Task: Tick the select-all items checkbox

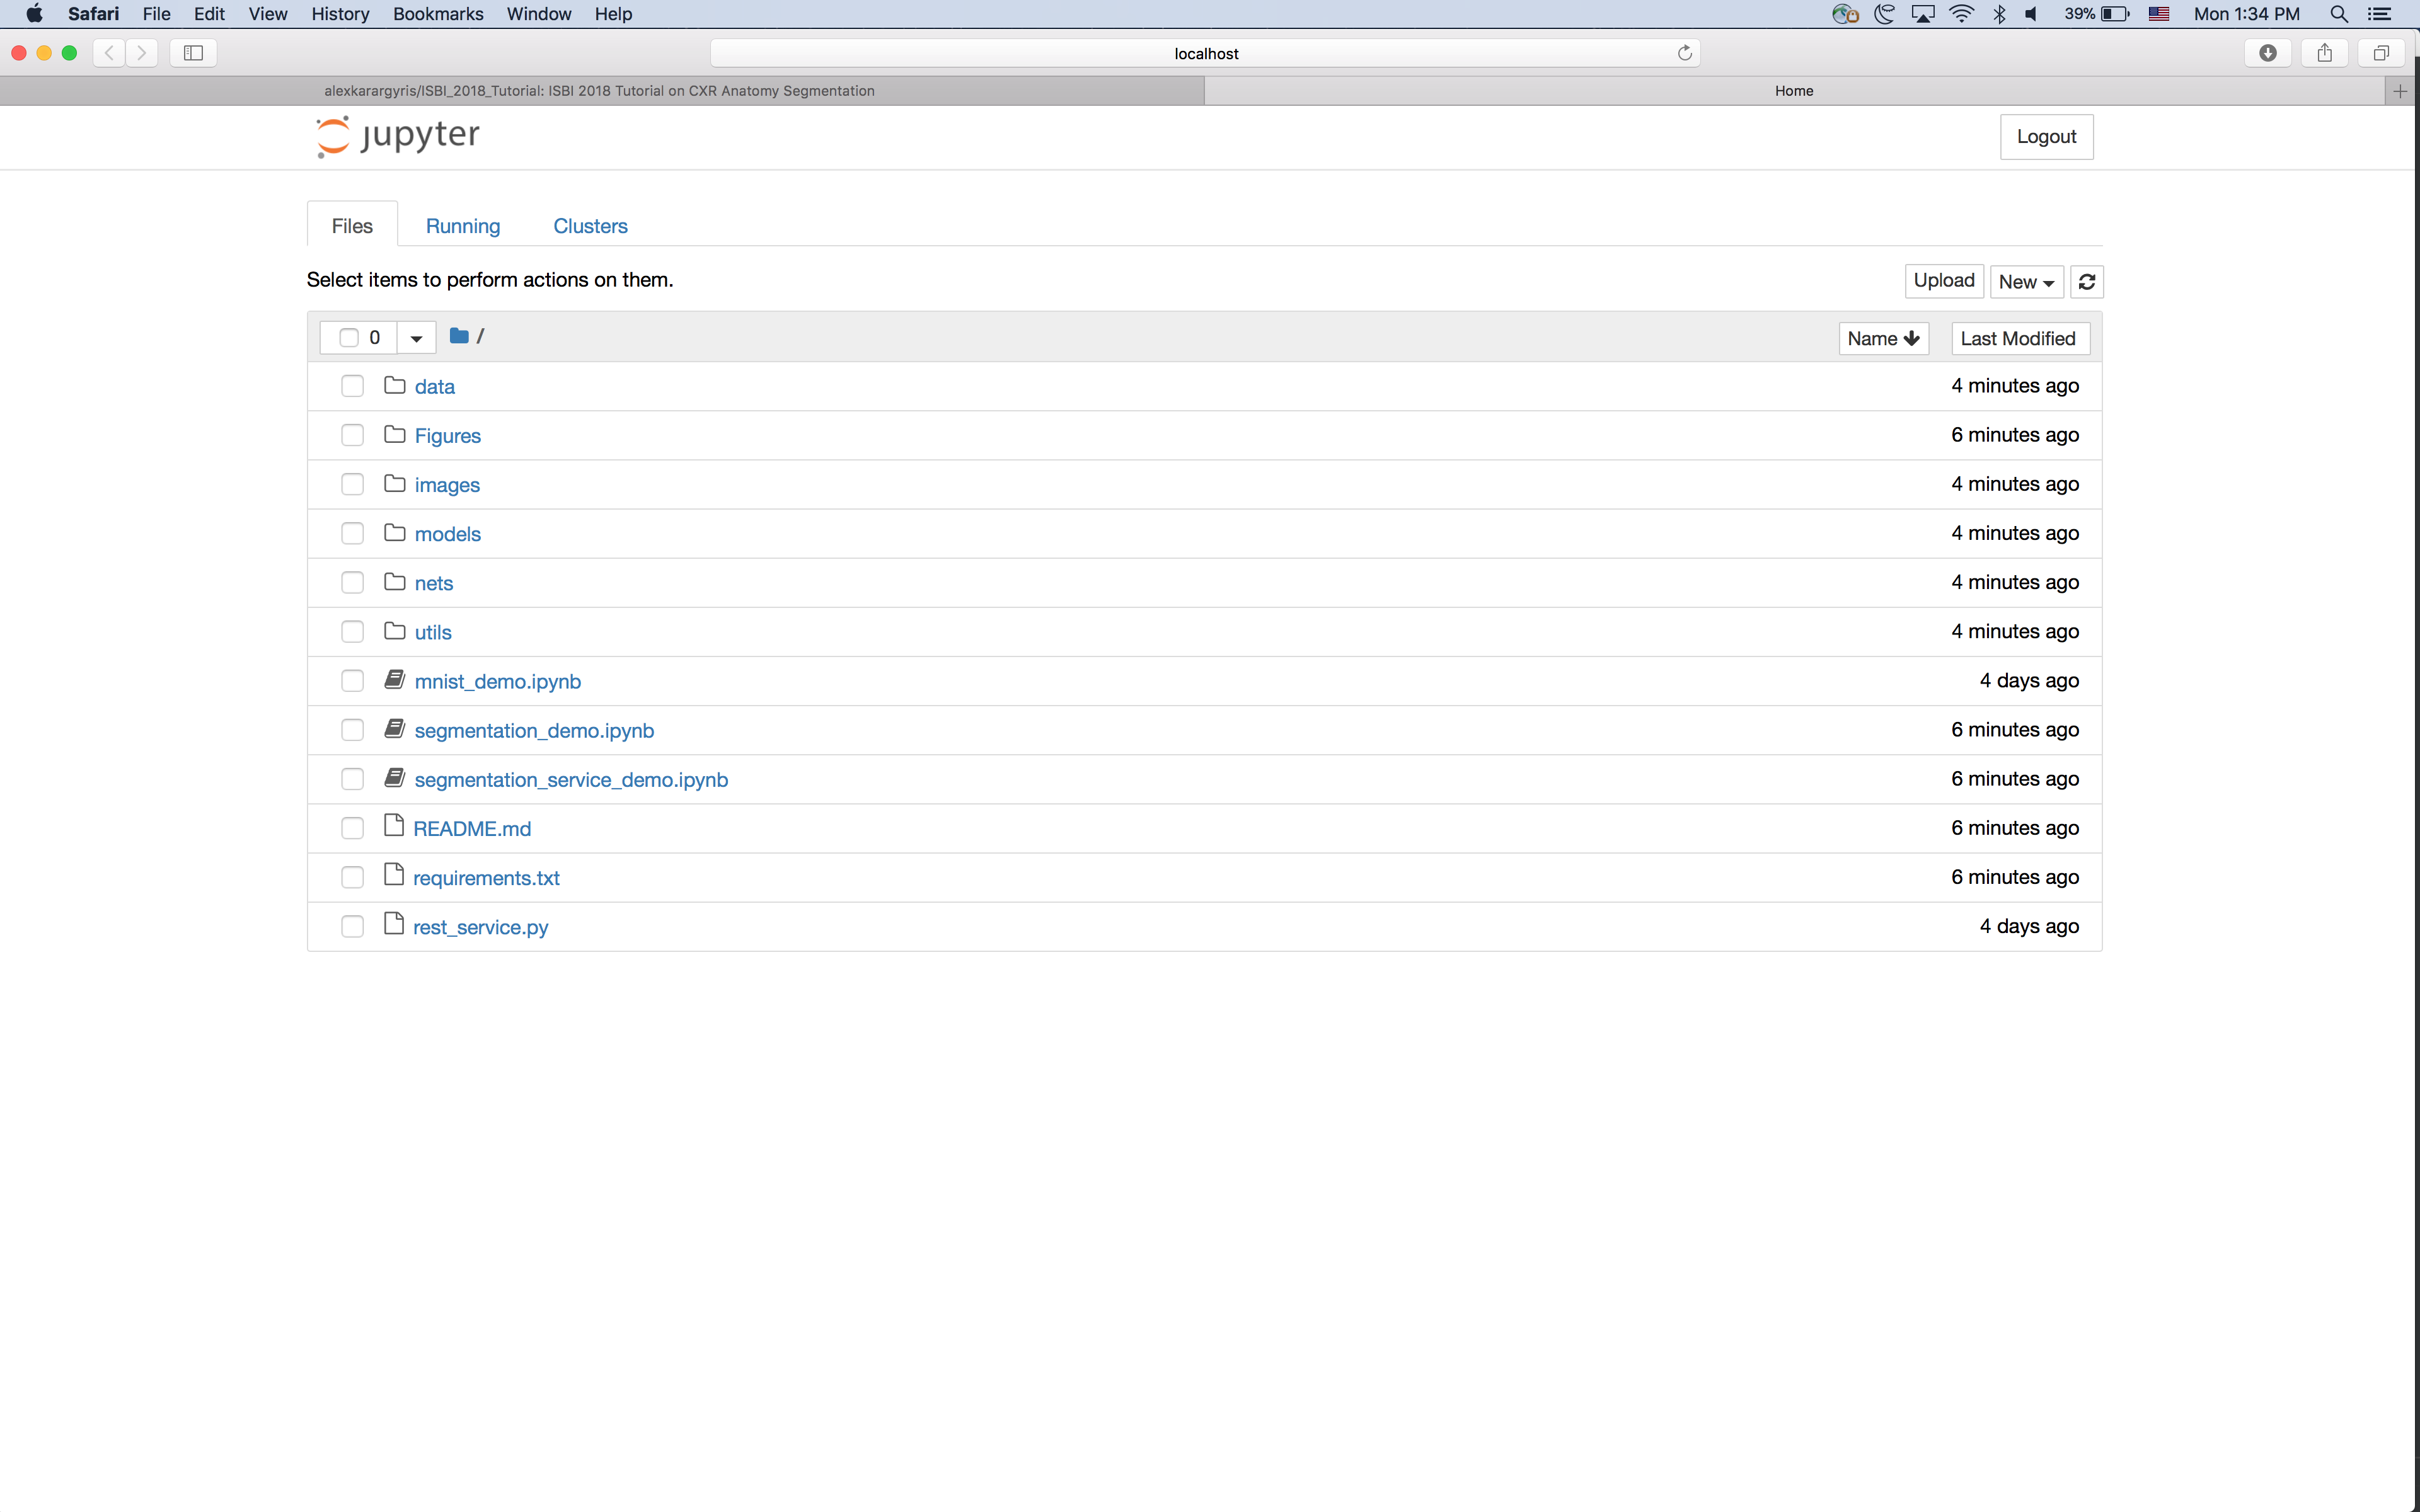Action: pyautogui.click(x=348, y=338)
